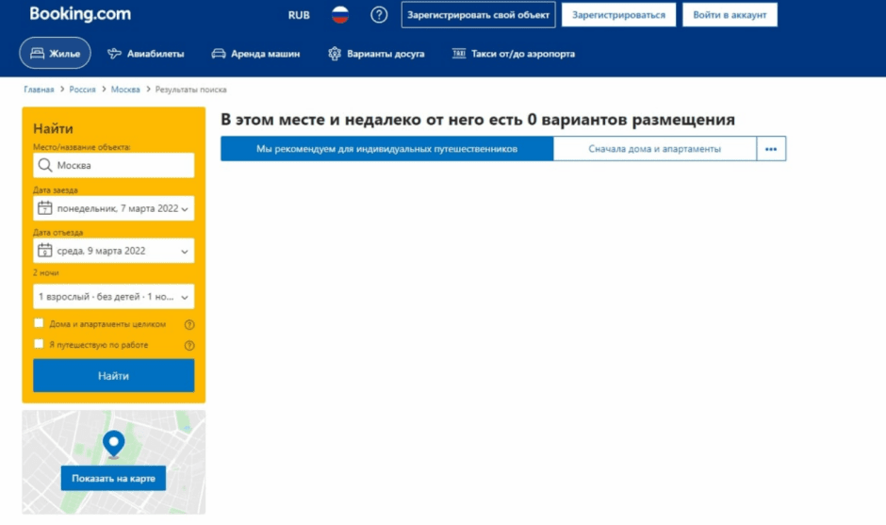Click the taxi icon beside Такси от/до аэропорта

tap(459, 53)
